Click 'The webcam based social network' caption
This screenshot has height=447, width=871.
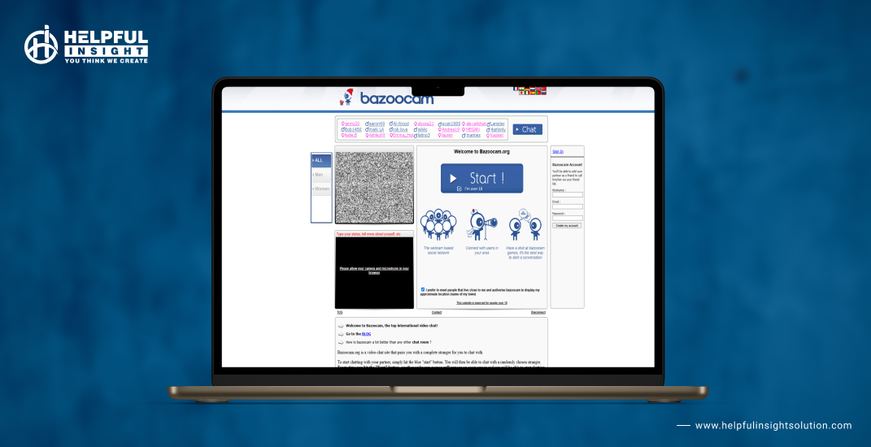pos(438,250)
